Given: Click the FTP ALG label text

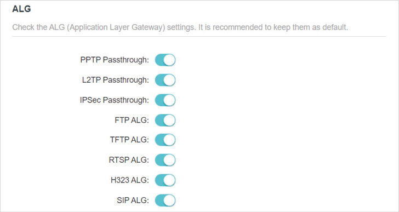Looking at the screenshot, I should [132, 120].
